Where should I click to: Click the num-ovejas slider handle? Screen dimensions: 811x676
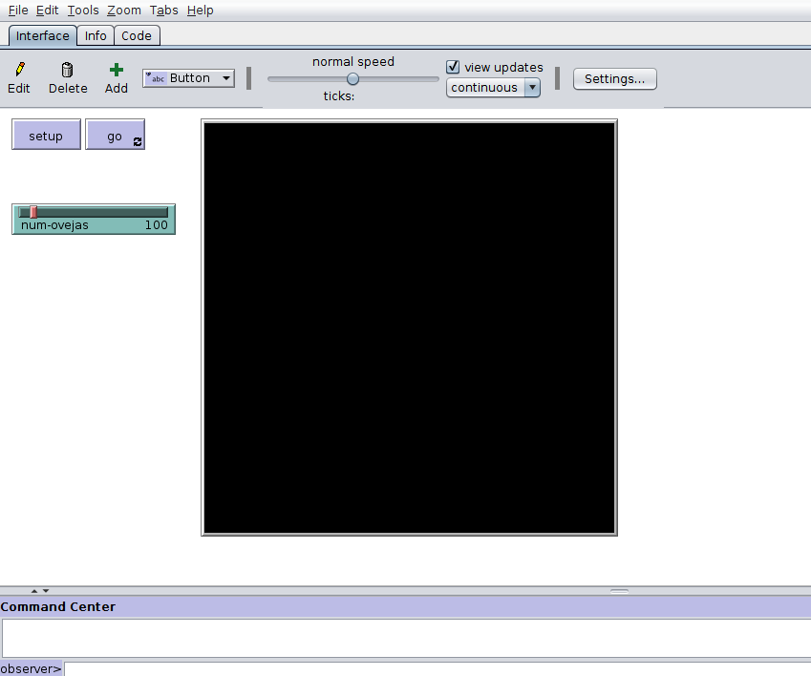33,212
